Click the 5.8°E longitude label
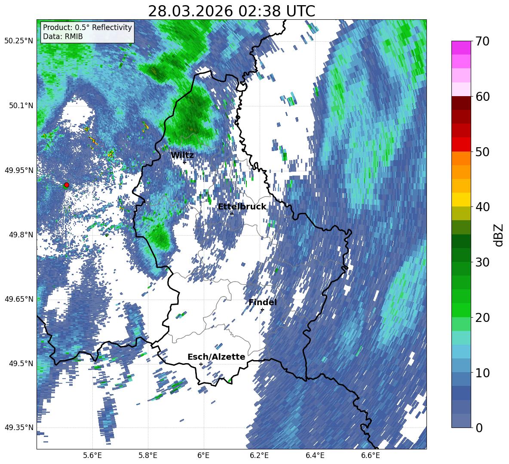Screen dimensions: 509x464 [x=148, y=455]
